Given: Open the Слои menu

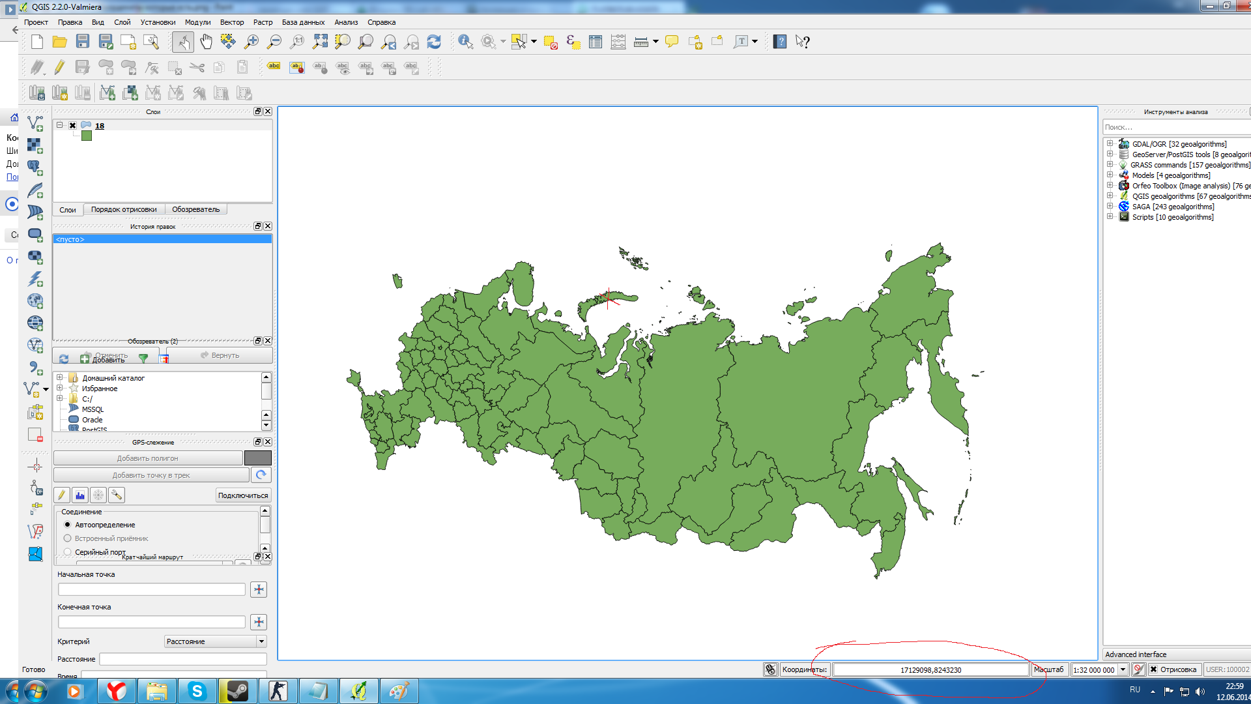Looking at the screenshot, I should [68, 209].
